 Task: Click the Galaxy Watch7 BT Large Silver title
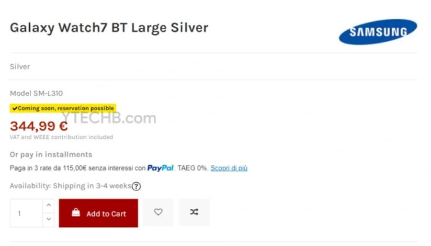tap(109, 28)
